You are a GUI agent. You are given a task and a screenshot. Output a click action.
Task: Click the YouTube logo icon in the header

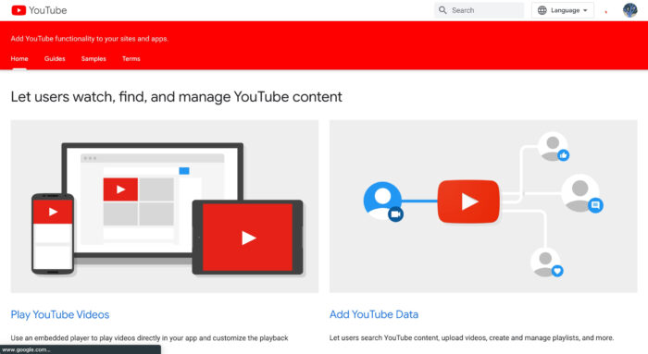pyautogui.click(x=19, y=10)
